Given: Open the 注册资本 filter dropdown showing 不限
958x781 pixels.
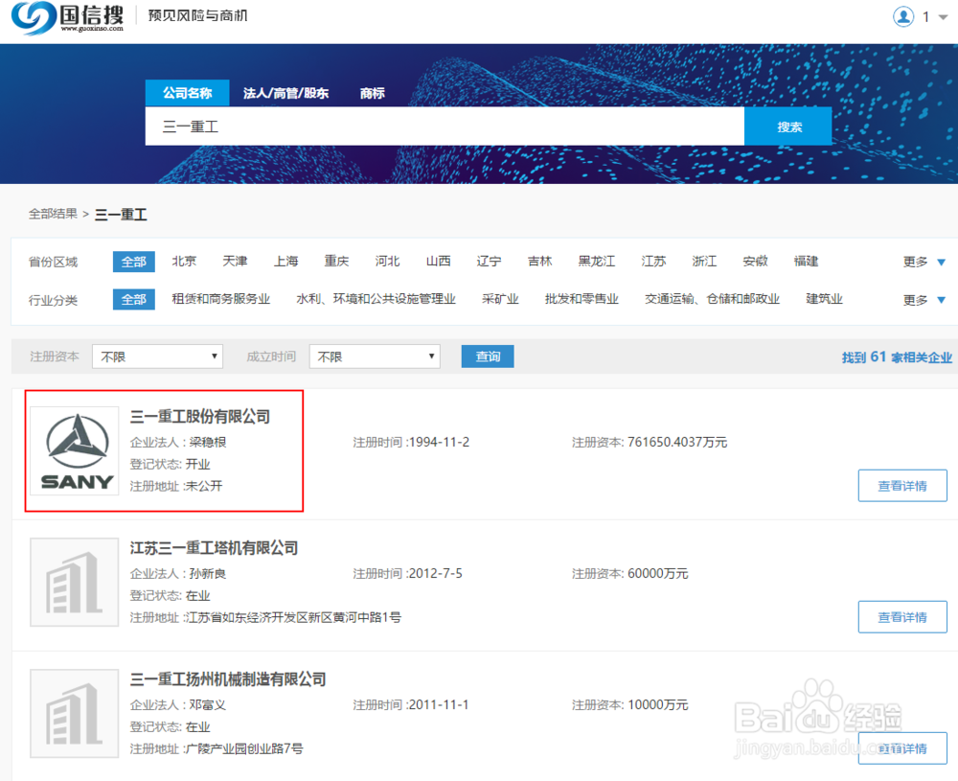Looking at the screenshot, I should pyautogui.click(x=156, y=356).
